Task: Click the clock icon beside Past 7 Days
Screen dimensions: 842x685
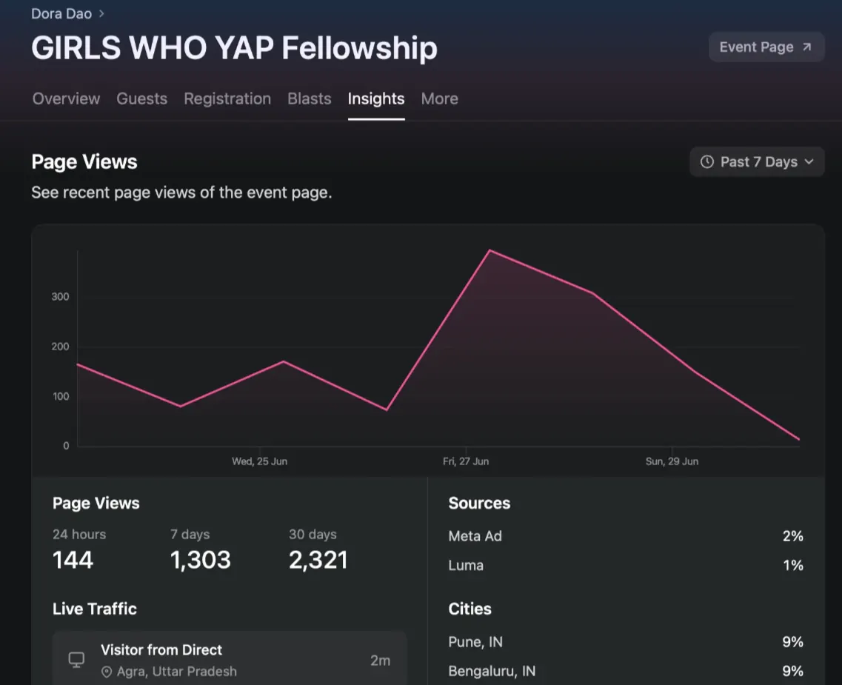Action: (707, 161)
